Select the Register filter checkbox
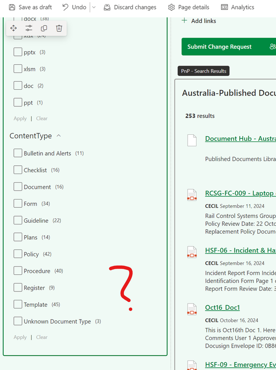 tap(18, 287)
